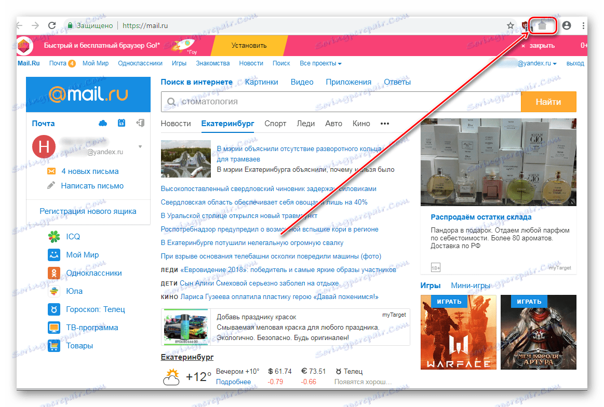Open the Chrome profile avatar icon
Image resolution: width=604 pixels, height=407 pixels.
(x=566, y=25)
